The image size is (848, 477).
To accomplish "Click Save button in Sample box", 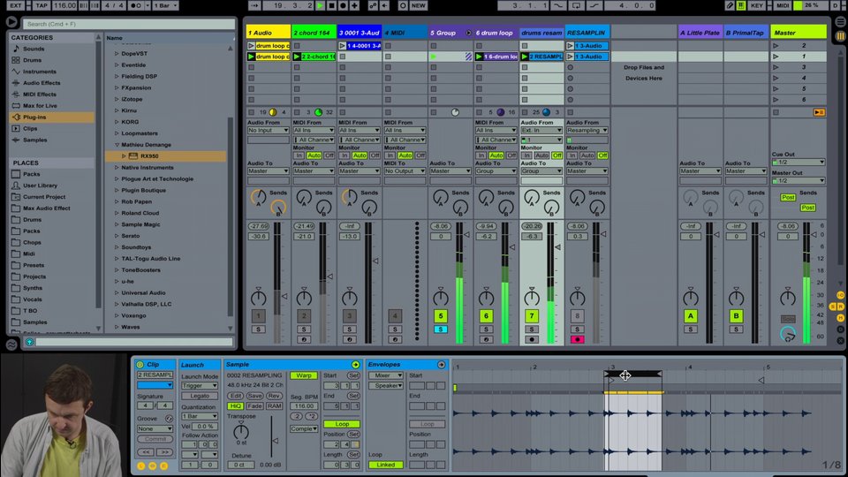I will point(254,396).
